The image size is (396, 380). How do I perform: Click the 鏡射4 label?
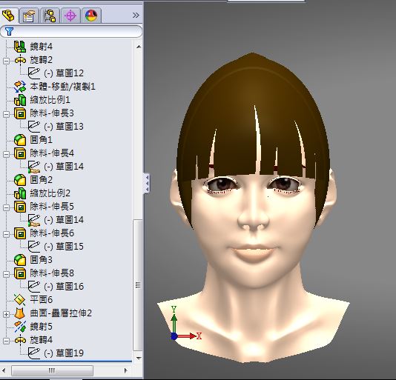pos(42,47)
